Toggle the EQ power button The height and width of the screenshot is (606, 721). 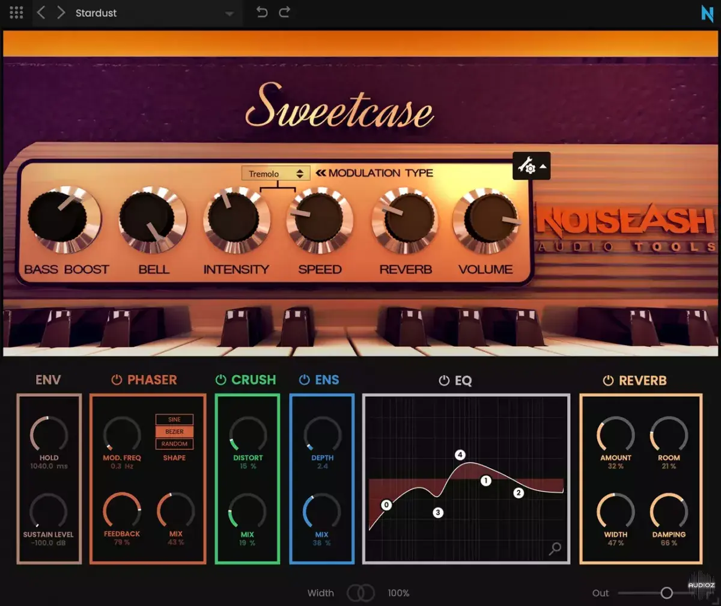(444, 381)
